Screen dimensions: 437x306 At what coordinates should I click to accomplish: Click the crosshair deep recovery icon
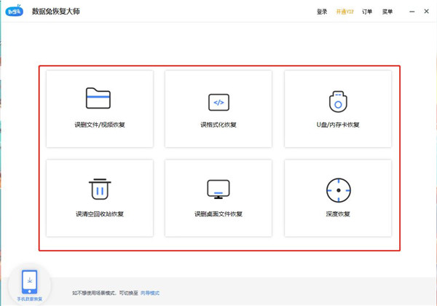337,189
